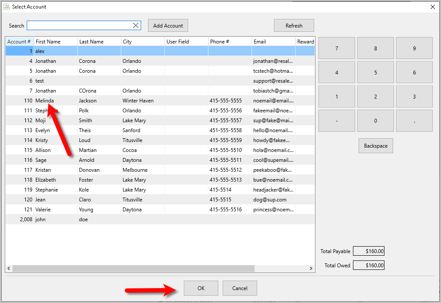Tap keypad number 6

pyautogui.click(x=414, y=72)
